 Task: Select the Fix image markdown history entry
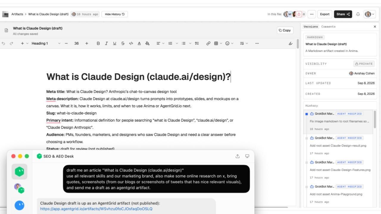click(x=338, y=122)
